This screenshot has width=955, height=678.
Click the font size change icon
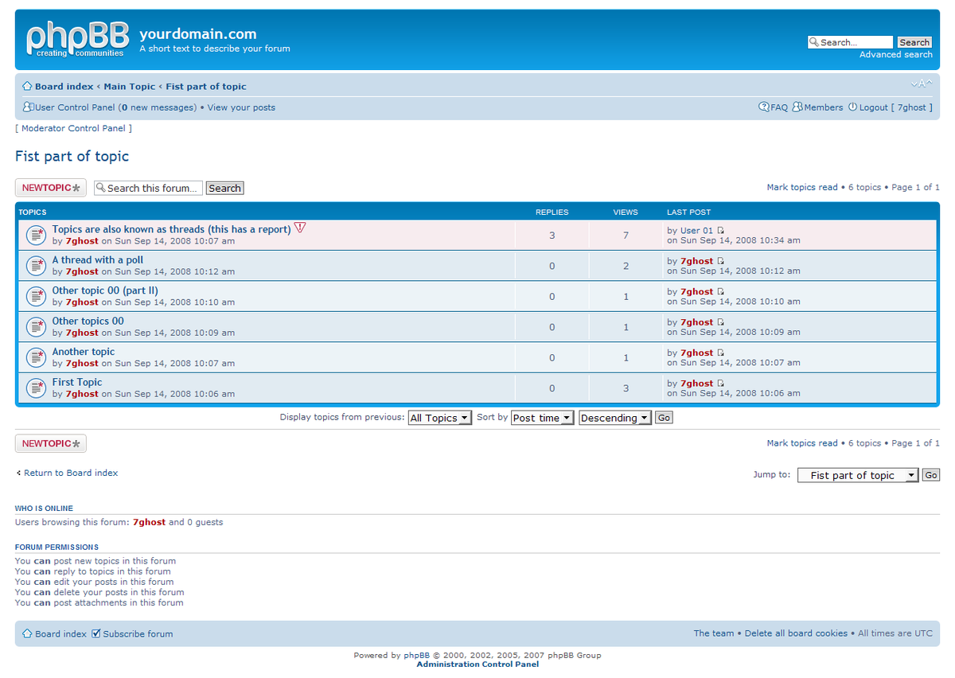point(922,84)
